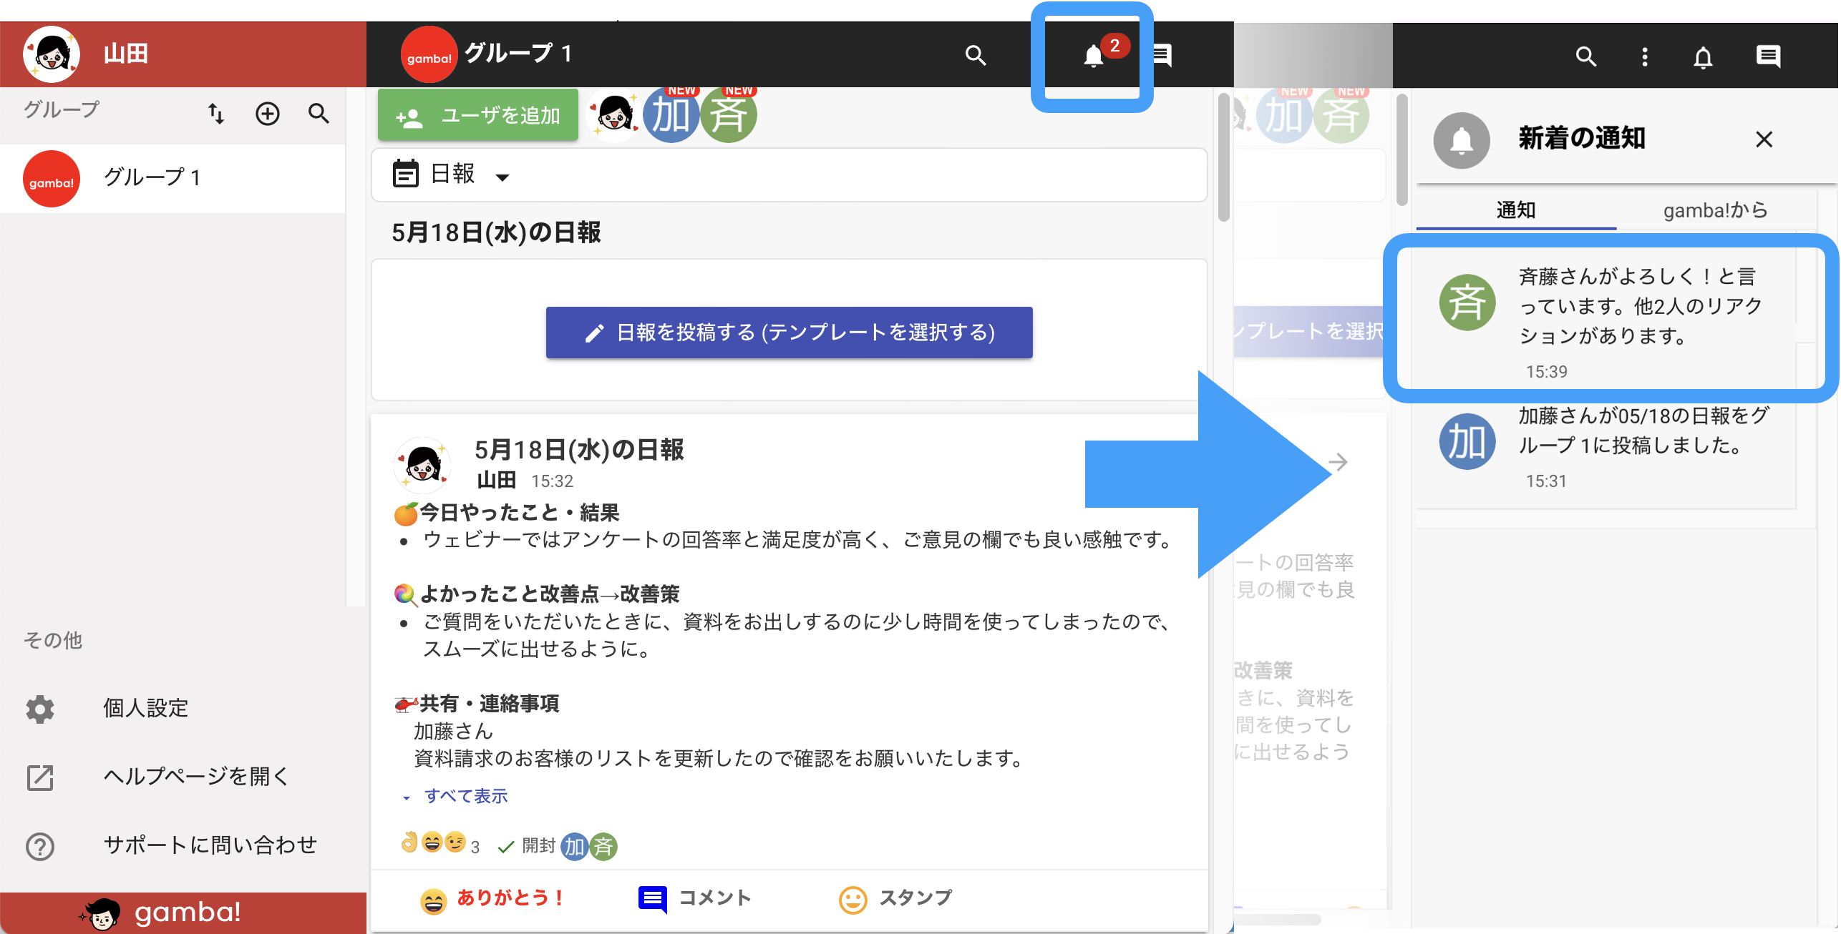This screenshot has height=934, width=1841.
Task: Click the reaction emojis count 3
Action: click(x=439, y=845)
